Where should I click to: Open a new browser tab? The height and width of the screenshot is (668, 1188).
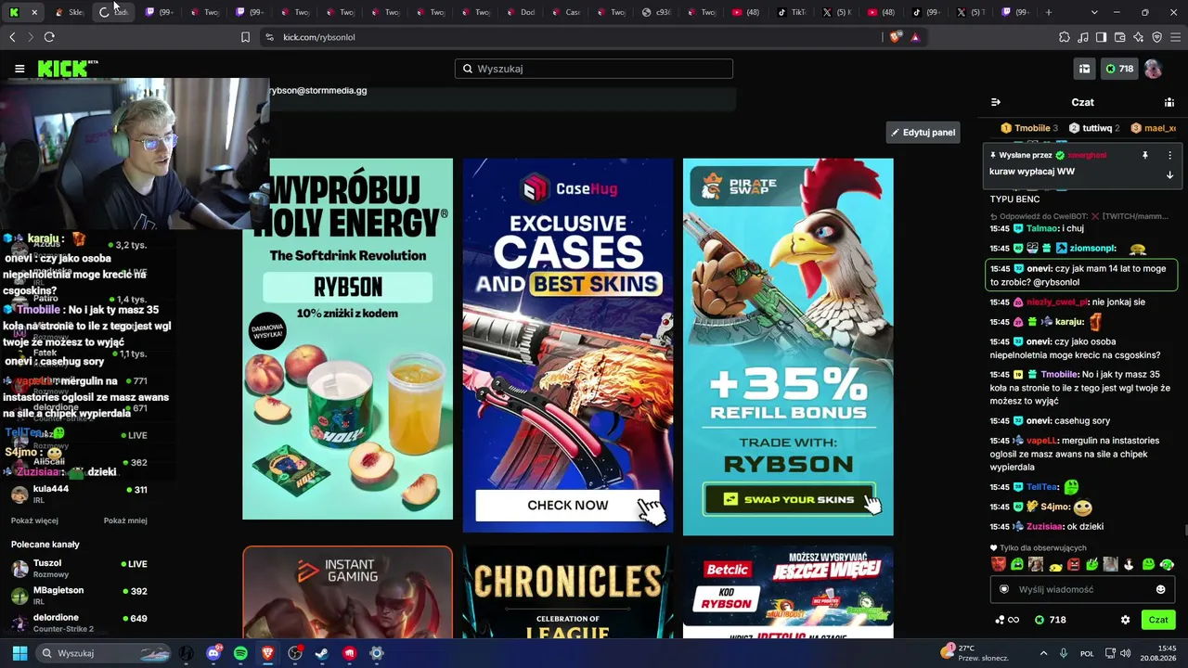point(1049,12)
